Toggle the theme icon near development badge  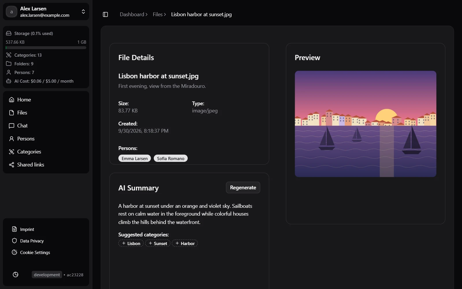click(16, 275)
